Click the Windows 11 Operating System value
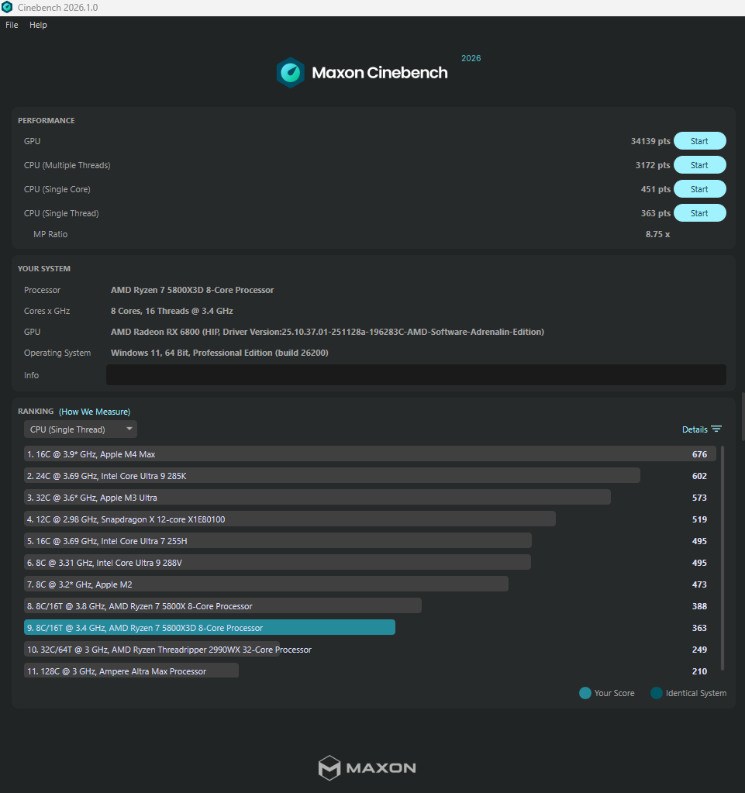This screenshot has width=745, height=793. (219, 353)
